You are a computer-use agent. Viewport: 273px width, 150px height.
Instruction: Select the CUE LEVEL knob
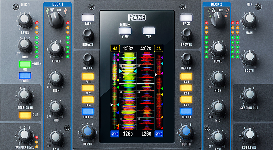249,136
